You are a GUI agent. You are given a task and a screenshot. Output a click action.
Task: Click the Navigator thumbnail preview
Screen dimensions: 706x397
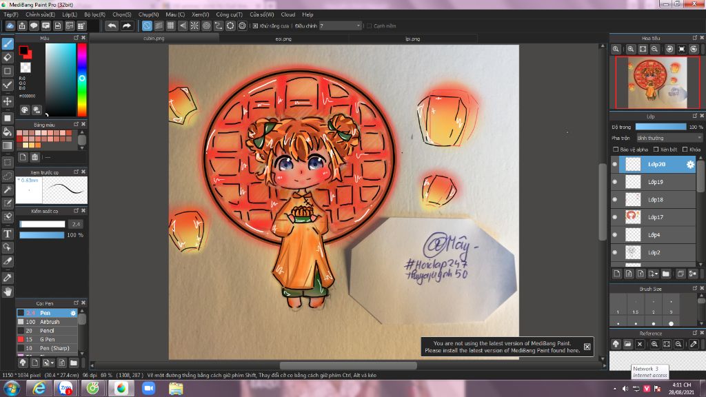tap(657, 83)
